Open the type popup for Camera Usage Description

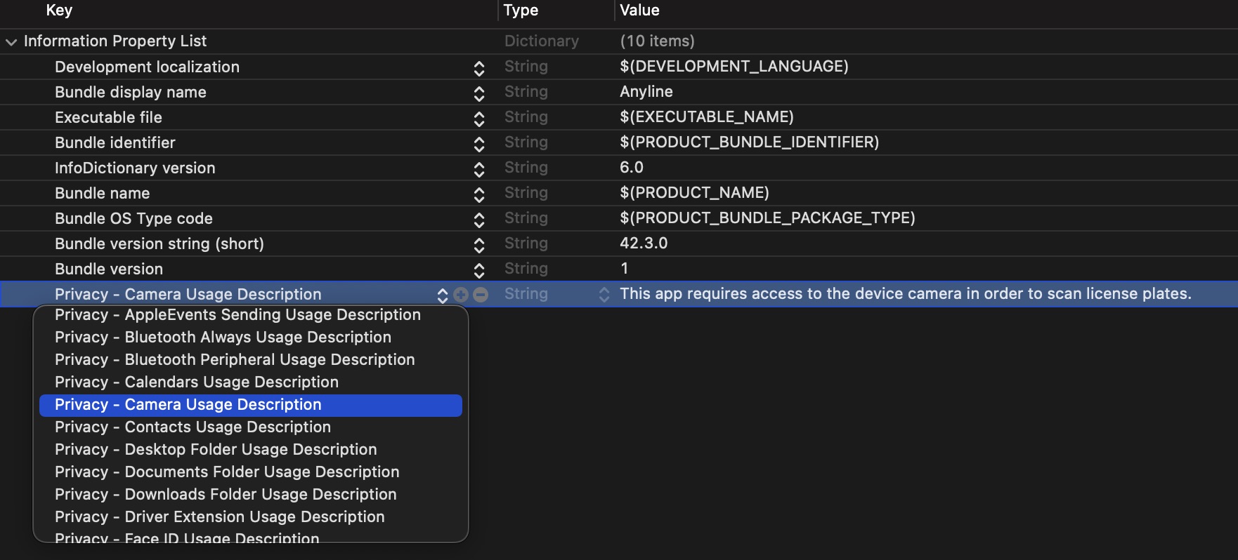[x=604, y=295]
